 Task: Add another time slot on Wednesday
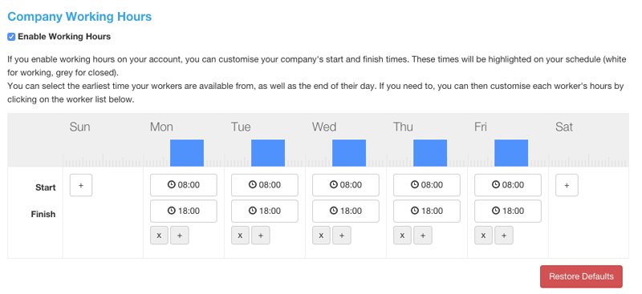coord(342,236)
